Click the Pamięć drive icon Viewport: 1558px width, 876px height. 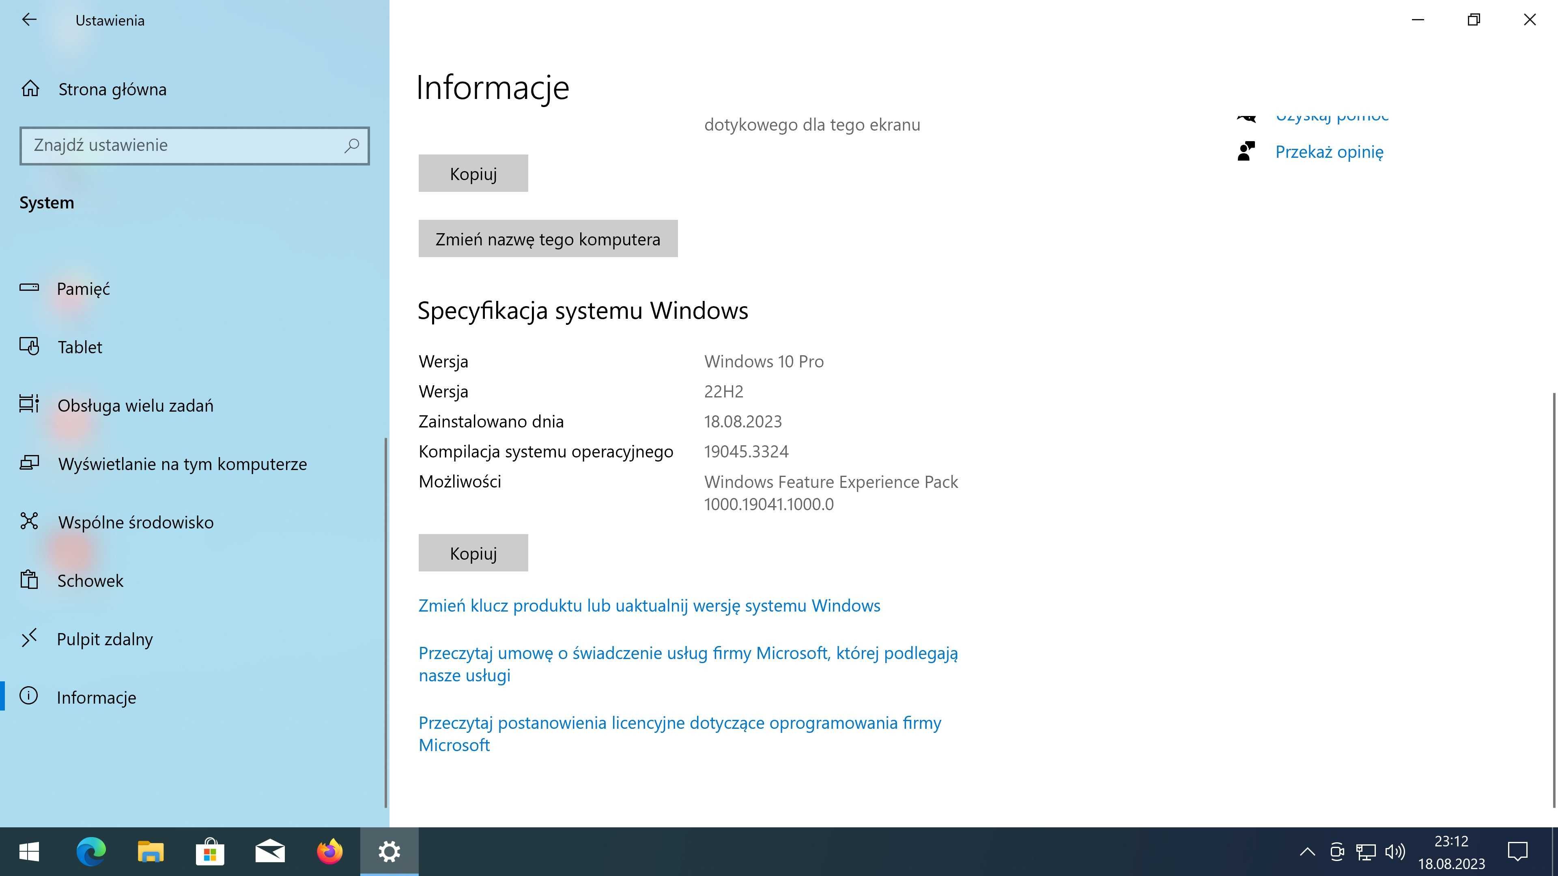tap(29, 287)
